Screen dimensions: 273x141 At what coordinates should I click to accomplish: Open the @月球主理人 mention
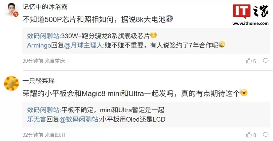pos(84,46)
